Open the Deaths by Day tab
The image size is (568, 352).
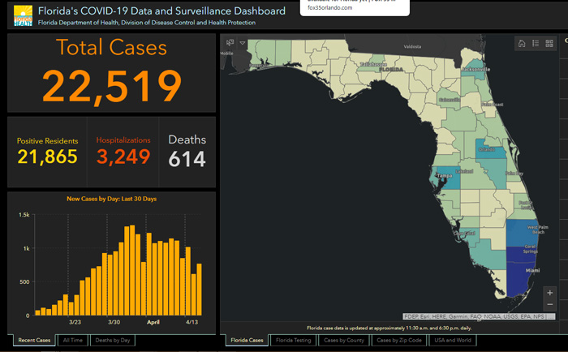pos(111,341)
